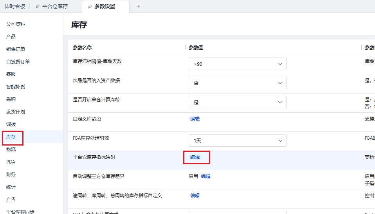
Task: Go to 智能补货 settings category
Action: coord(16,87)
